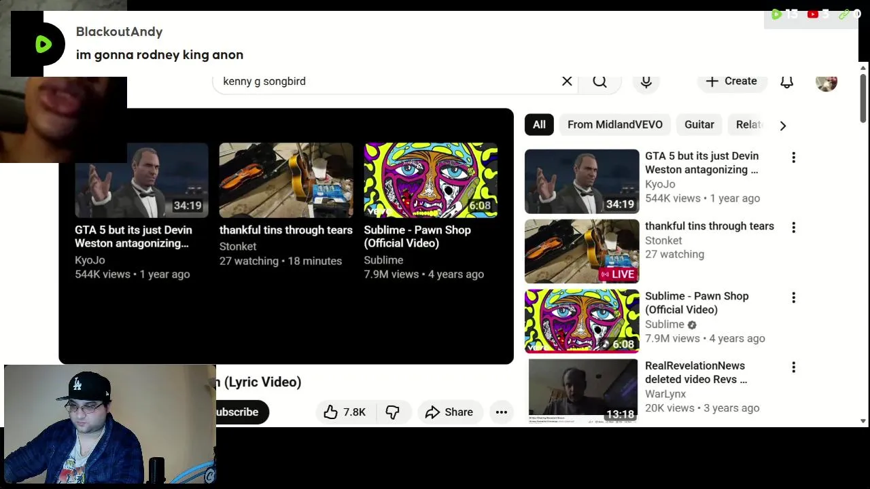Image resolution: width=870 pixels, height=489 pixels.
Task: Play endscreen Sublime Pawn Shop thumbnail
Action: click(x=430, y=180)
